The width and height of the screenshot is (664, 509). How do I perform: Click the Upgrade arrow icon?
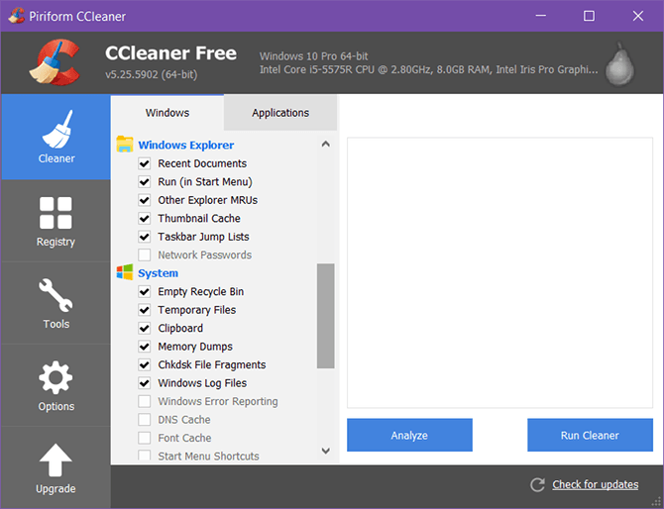pyautogui.click(x=55, y=459)
